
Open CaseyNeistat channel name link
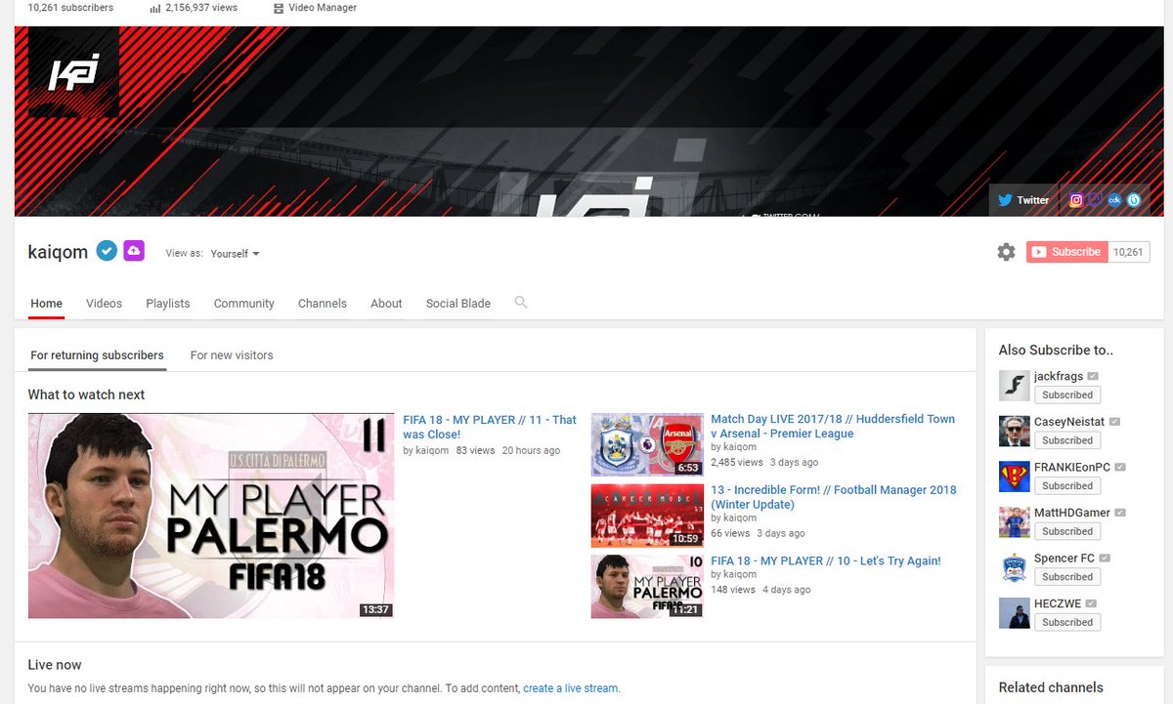coord(1069,422)
